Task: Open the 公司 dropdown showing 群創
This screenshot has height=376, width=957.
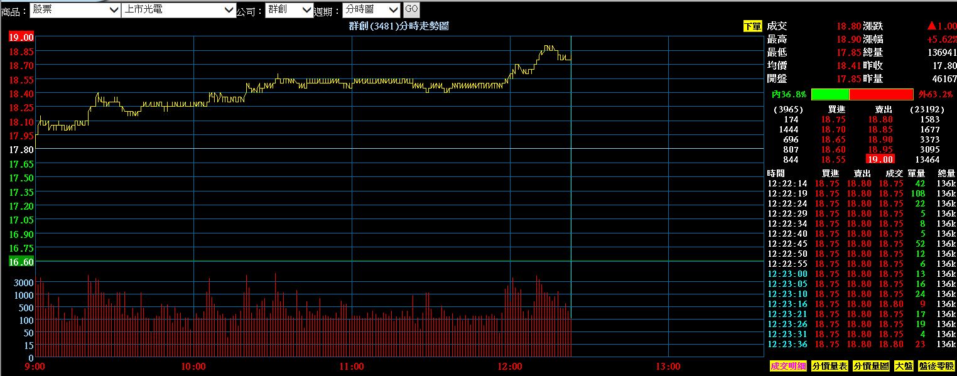Action: pyautogui.click(x=289, y=9)
